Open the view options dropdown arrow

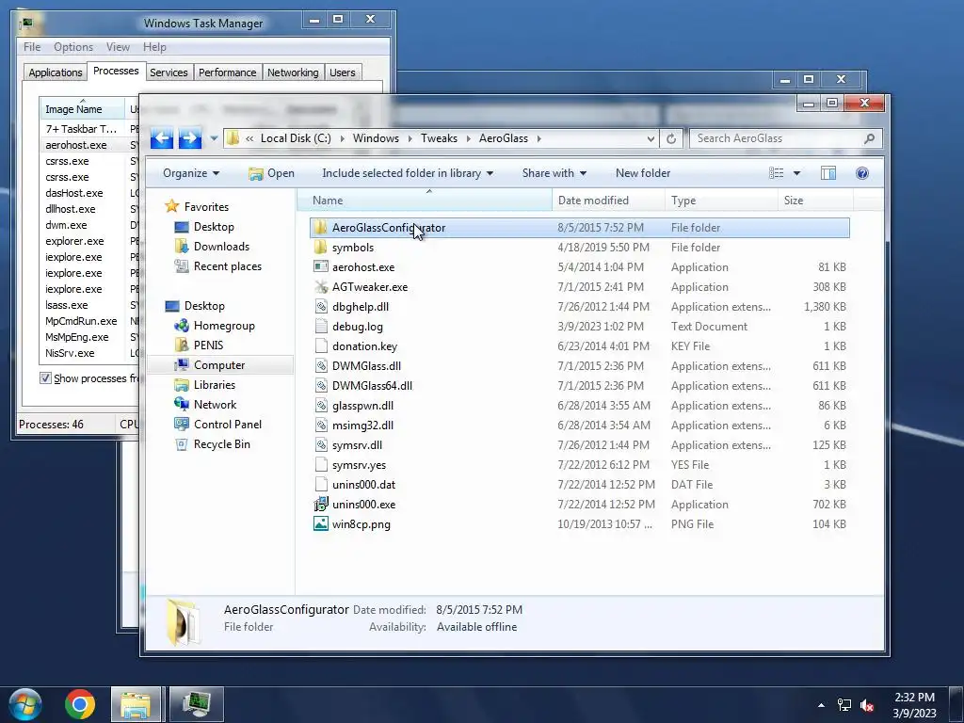pos(796,173)
